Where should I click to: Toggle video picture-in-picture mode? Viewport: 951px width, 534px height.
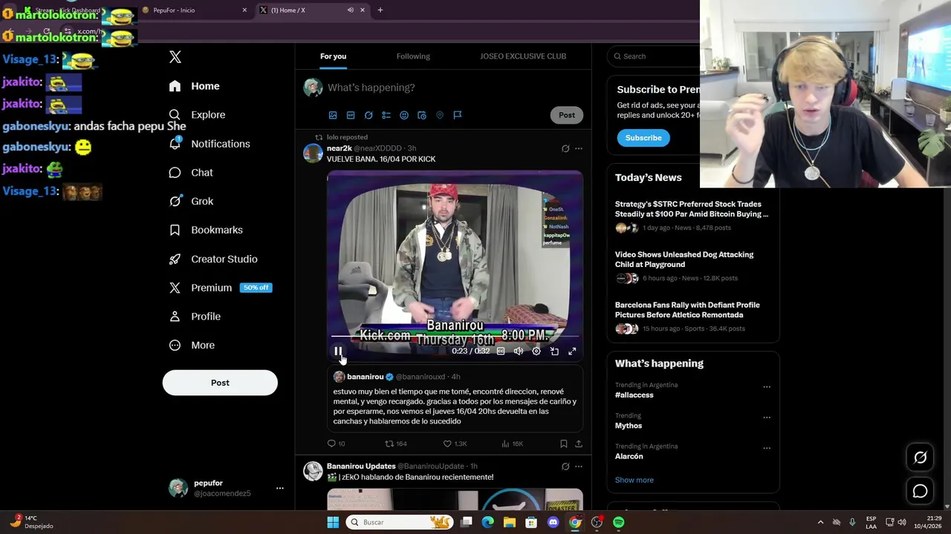pyautogui.click(x=554, y=352)
